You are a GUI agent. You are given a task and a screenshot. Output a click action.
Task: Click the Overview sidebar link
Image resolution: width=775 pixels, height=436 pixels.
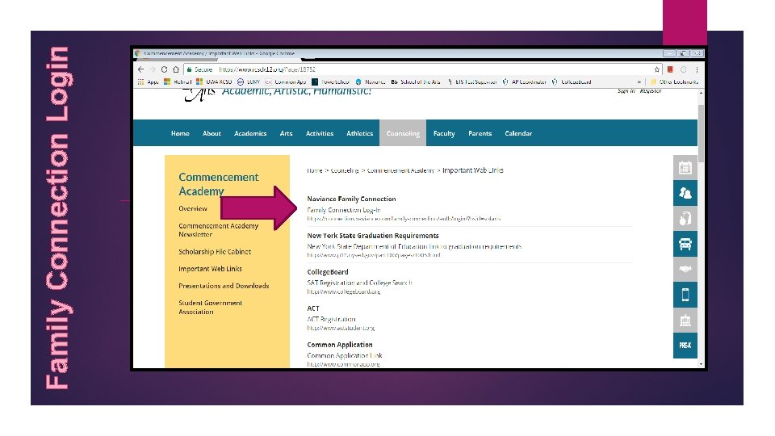click(193, 208)
